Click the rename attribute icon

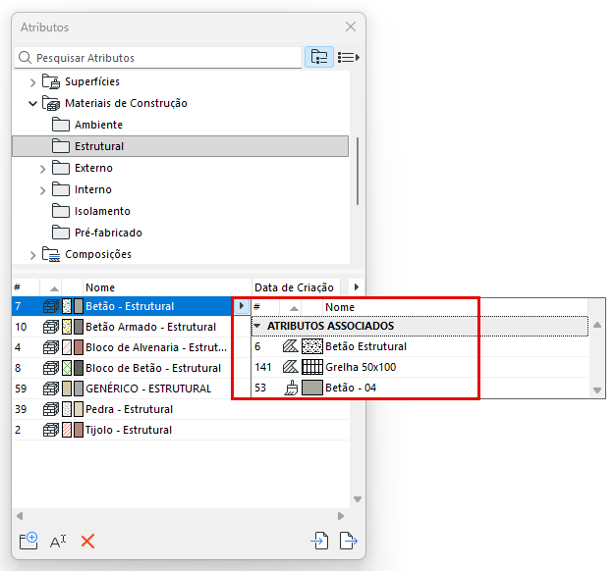coord(58,542)
